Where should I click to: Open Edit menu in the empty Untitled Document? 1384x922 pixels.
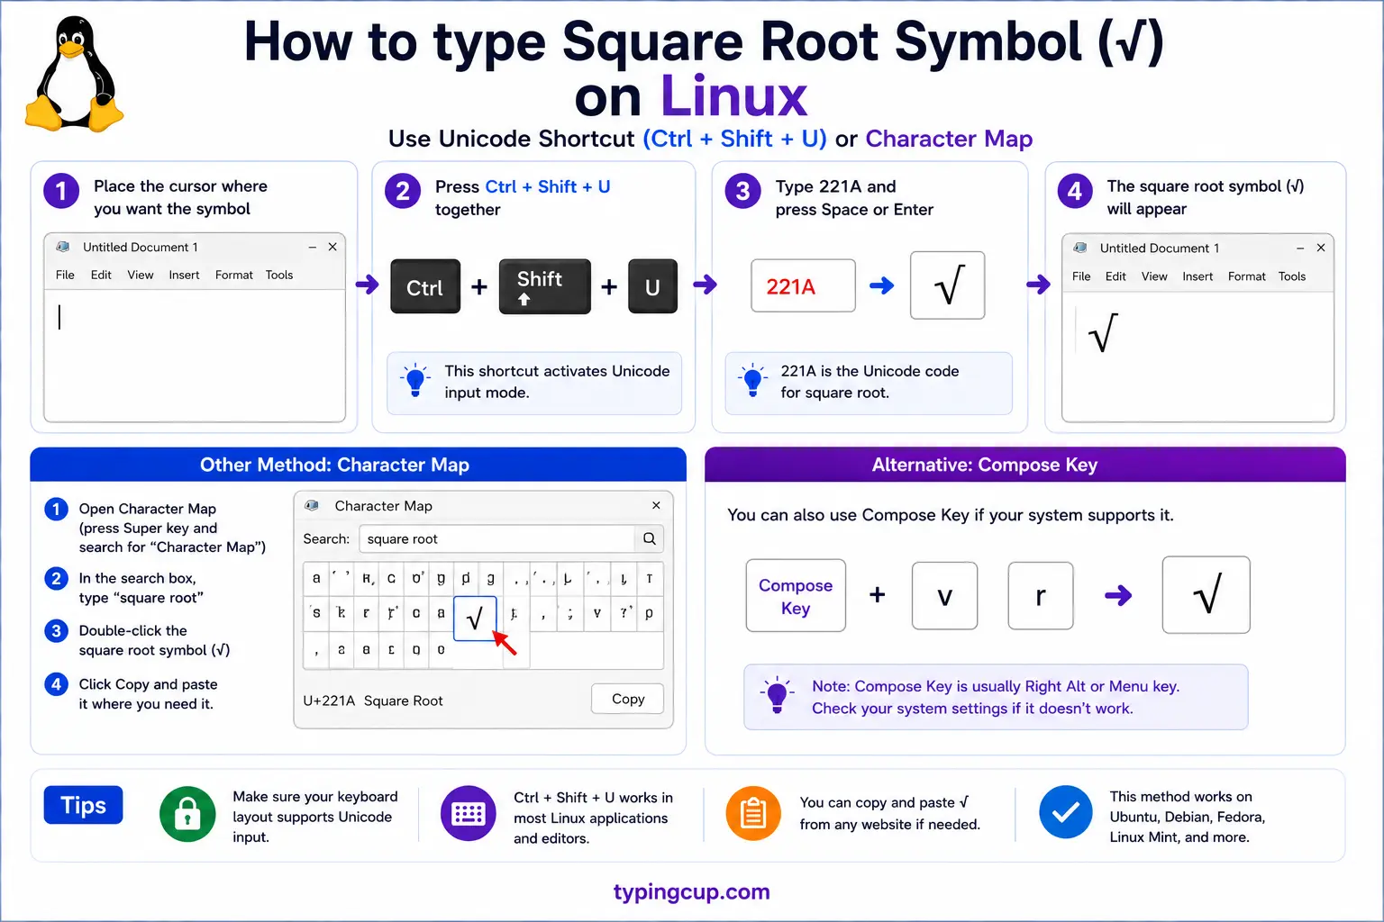(x=101, y=275)
